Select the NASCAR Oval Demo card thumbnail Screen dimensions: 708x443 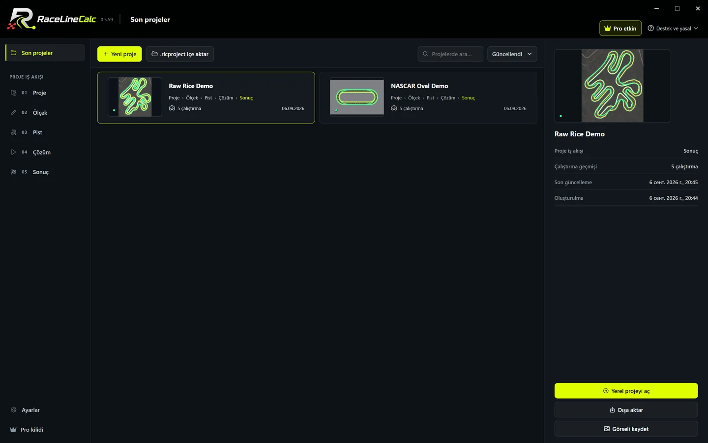pos(357,97)
